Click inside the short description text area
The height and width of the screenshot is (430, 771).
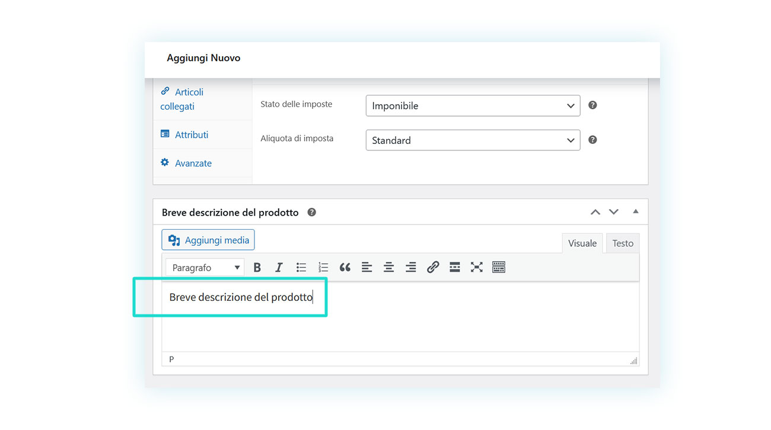coord(400,317)
